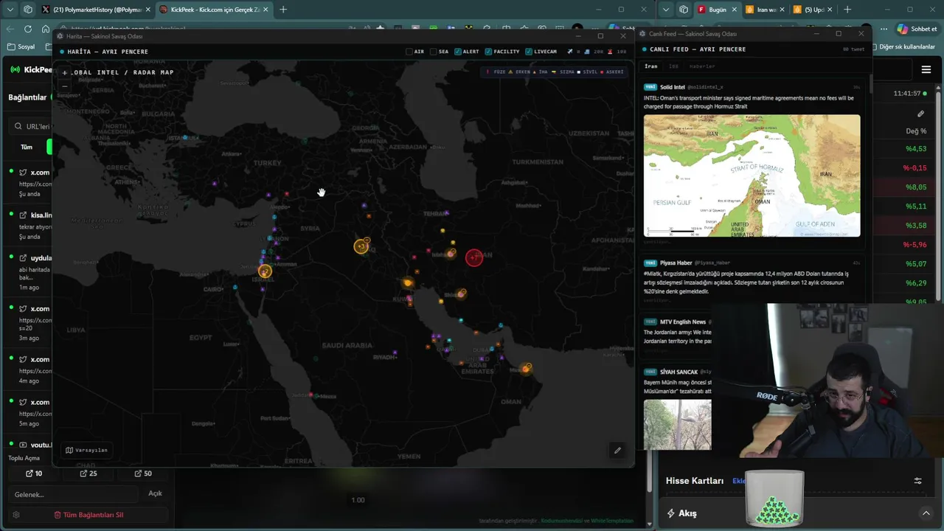944x531 pixels.
Task: Zoom in on the radar map
Action: tap(65, 73)
